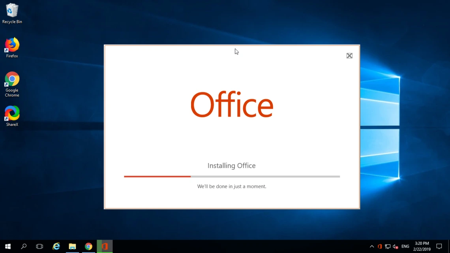Launch Internet Explorer from taskbar
The width and height of the screenshot is (450, 253).
[56, 246]
